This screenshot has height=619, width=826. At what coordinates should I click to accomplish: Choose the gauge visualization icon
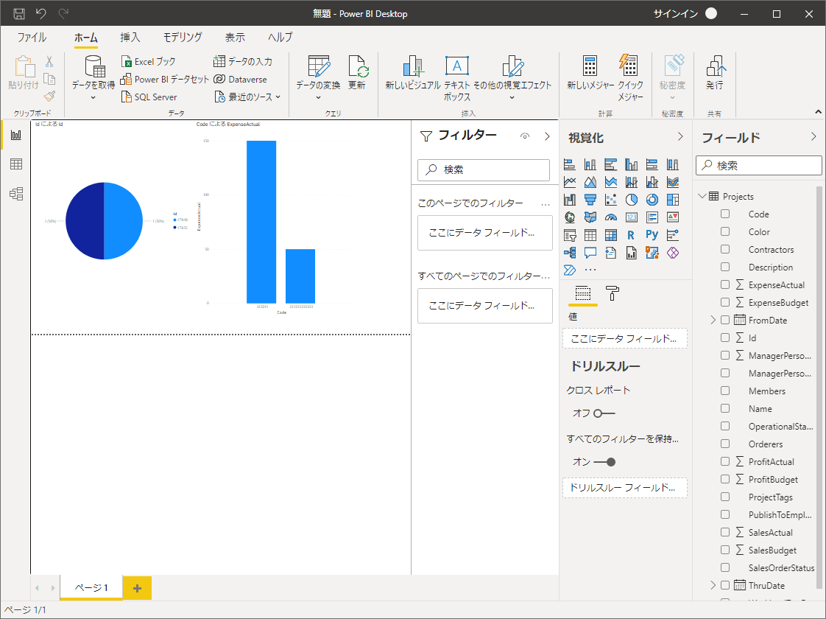click(x=610, y=217)
